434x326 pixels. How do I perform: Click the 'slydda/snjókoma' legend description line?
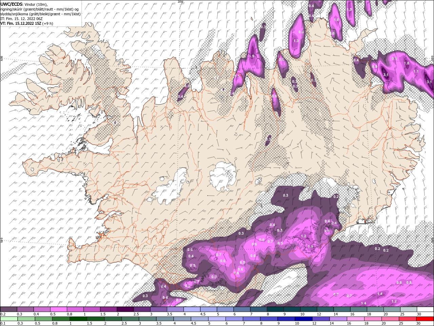pyautogui.click(x=40, y=14)
